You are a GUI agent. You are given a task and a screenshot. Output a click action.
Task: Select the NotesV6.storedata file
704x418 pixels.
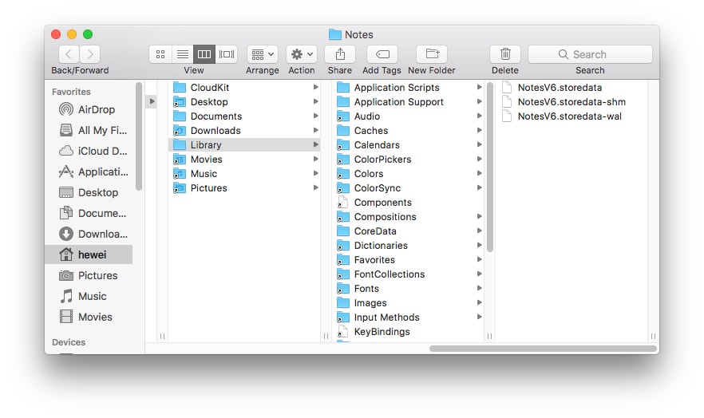coord(572,88)
